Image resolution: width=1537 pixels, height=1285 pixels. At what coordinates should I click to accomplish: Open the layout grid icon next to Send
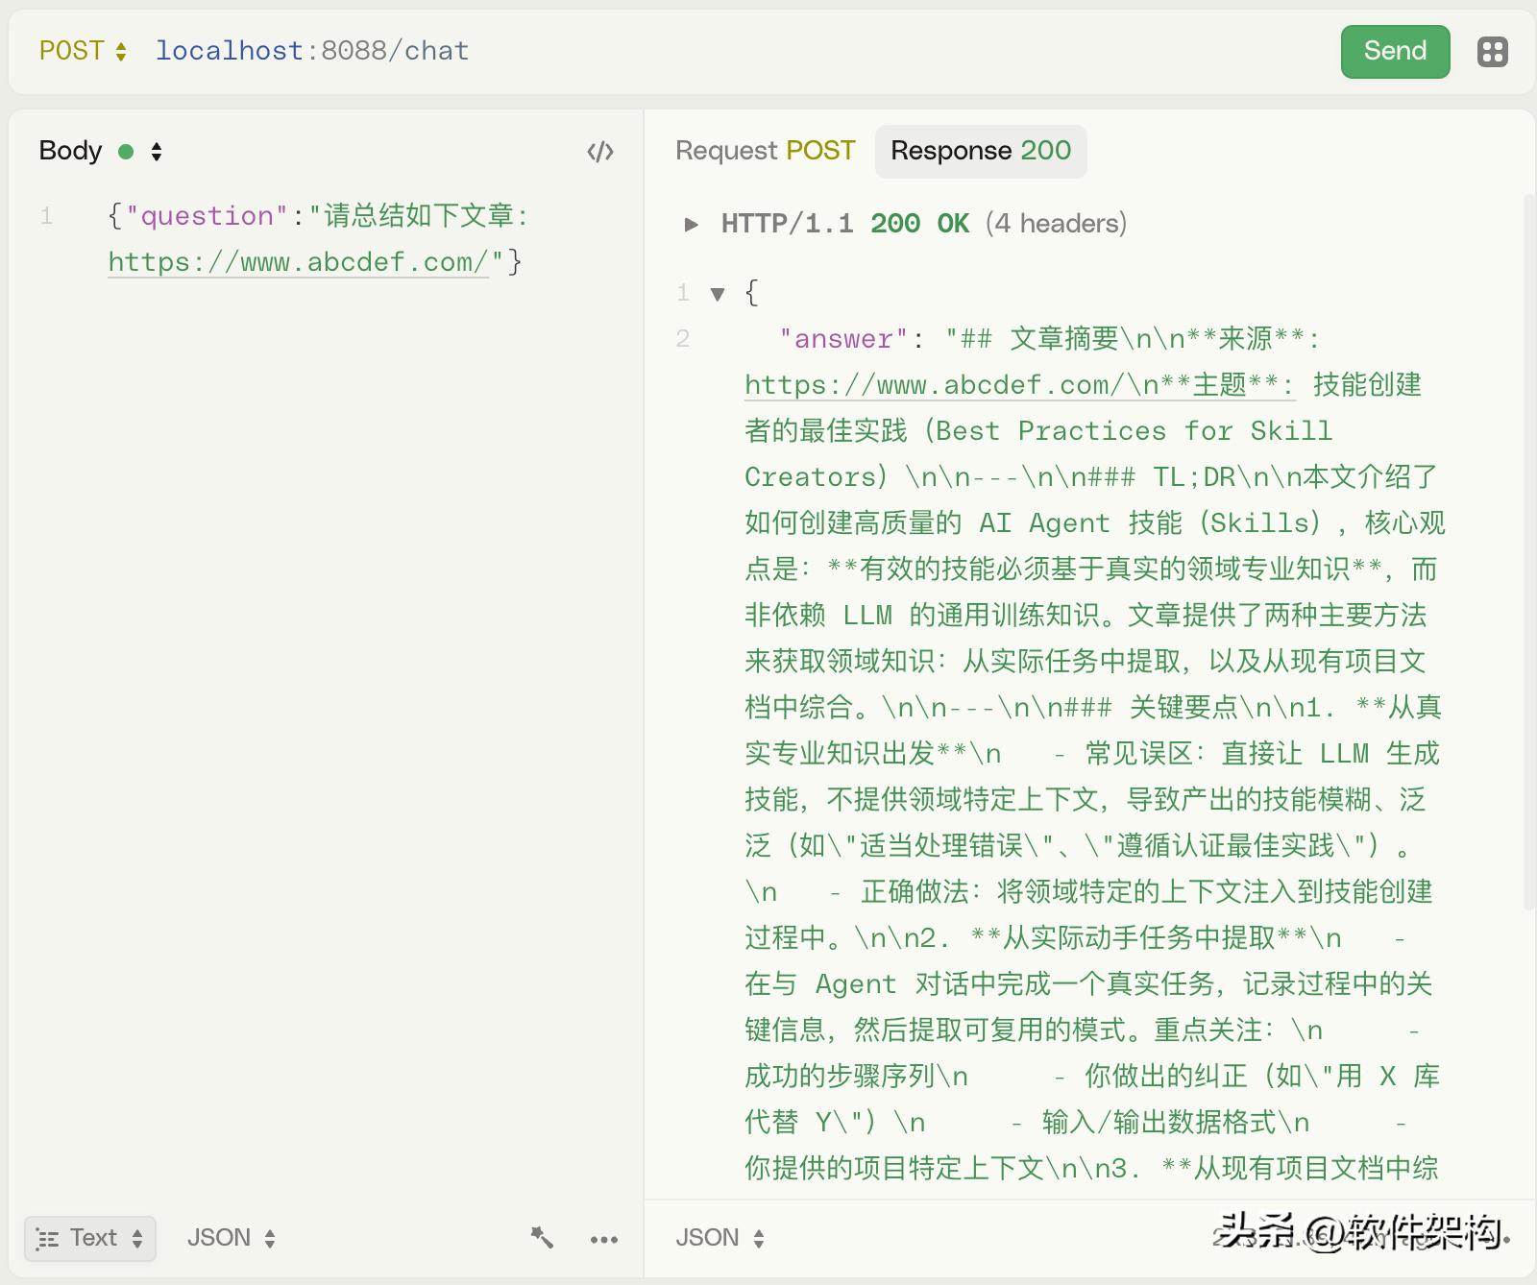[1492, 52]
